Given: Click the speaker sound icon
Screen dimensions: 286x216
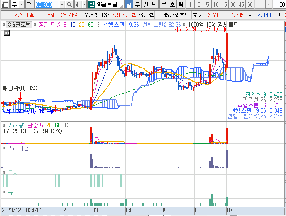Looking at the screenshot, I should [x=78, y=4].
